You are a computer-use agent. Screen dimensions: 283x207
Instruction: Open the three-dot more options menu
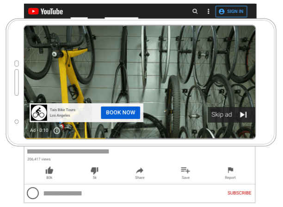(x=209, y=12)
